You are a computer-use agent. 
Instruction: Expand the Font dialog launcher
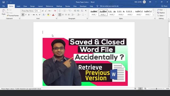(56, 19)
